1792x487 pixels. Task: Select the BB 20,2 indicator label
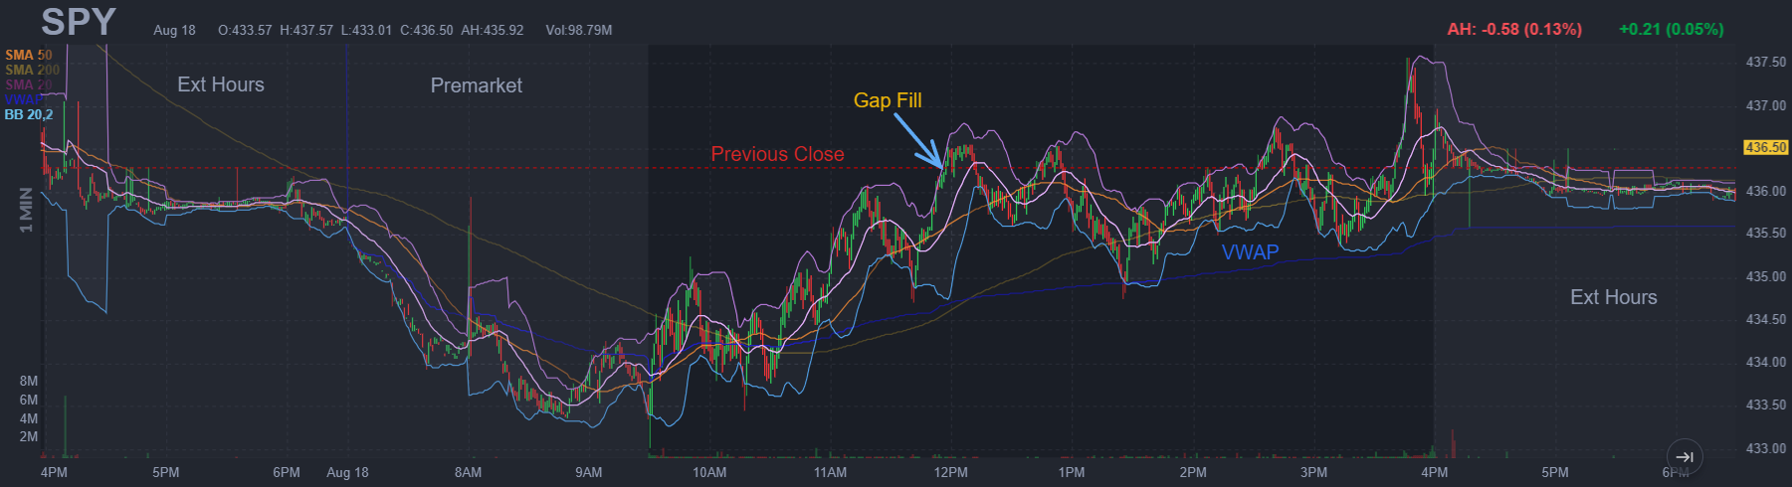pos(29,114)
